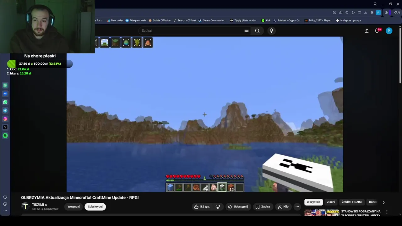Take a snapshot with camera icon
Viewport: 402px width, 226px height.
coord(341,13)
